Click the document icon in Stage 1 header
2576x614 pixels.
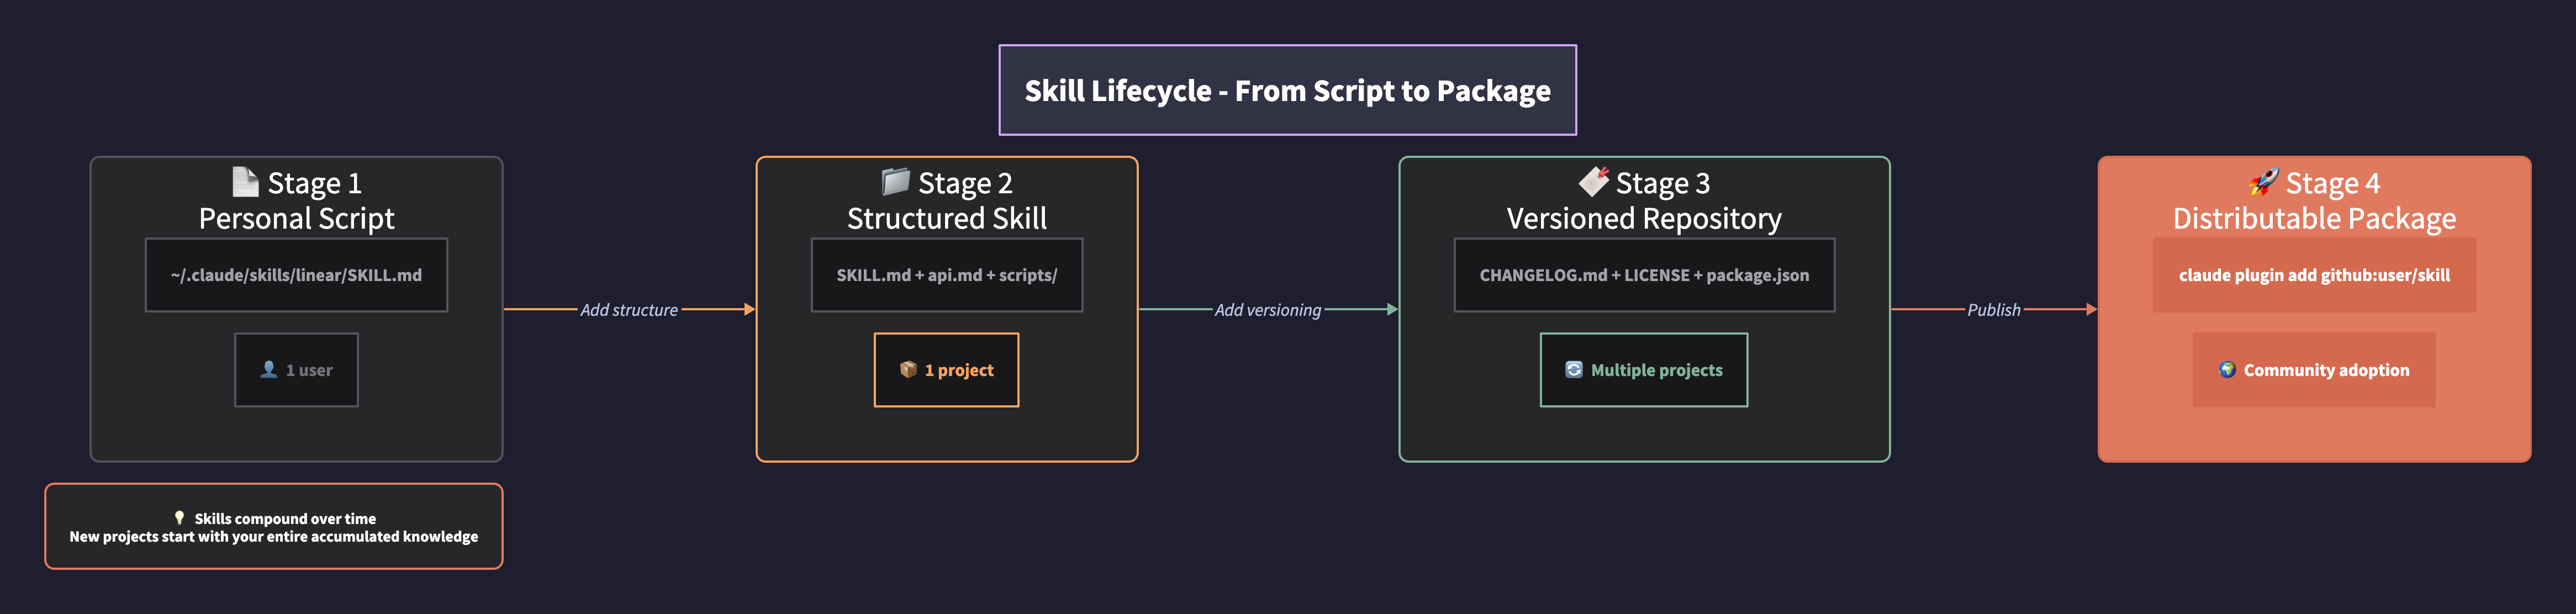coord(245,183)
